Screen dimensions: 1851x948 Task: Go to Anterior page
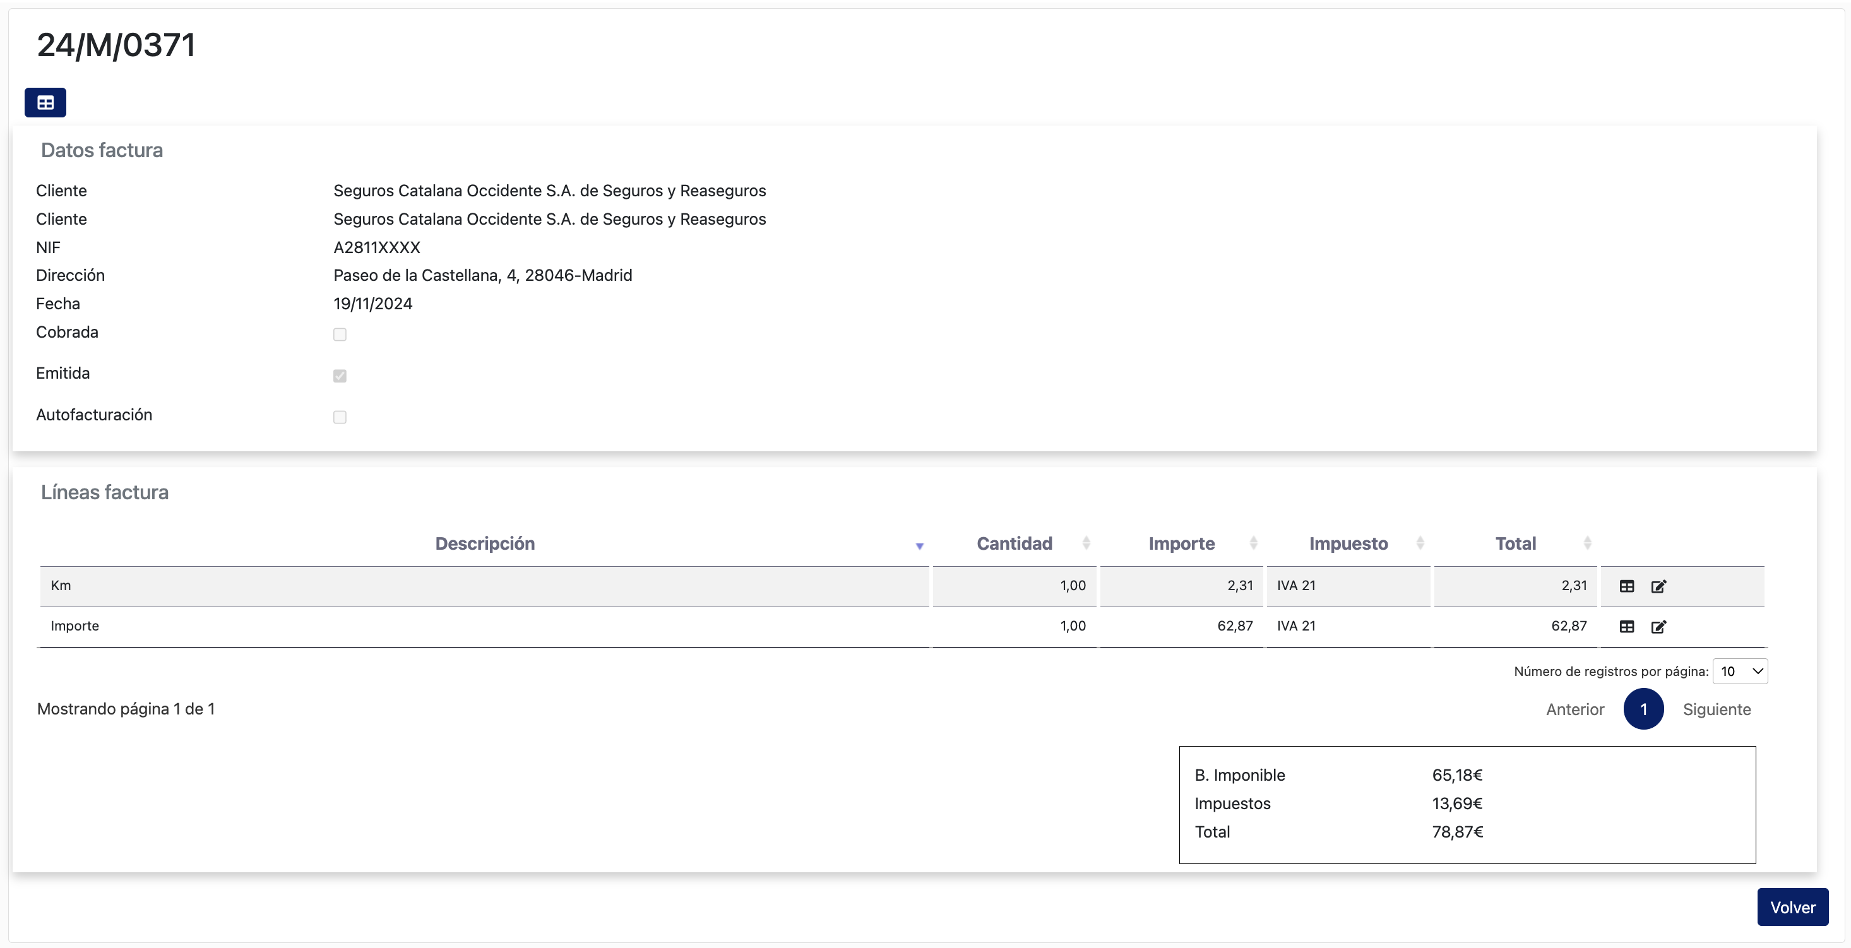[x=1574, y=709]
